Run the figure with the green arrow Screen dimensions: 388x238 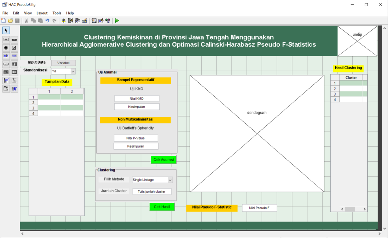click(x=117, y=21)
